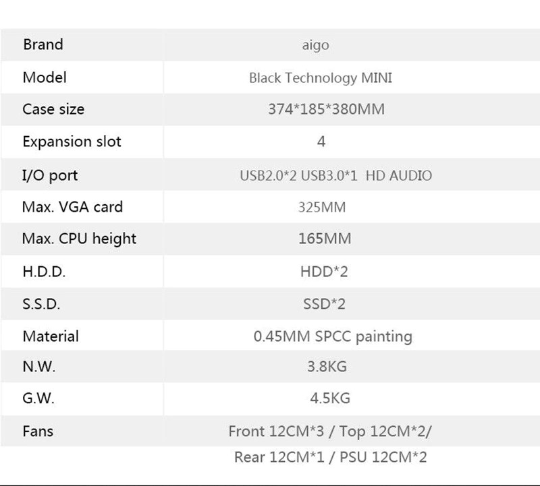Select the aigo brand value
540x486 pixels.
(x=315, y=46)
